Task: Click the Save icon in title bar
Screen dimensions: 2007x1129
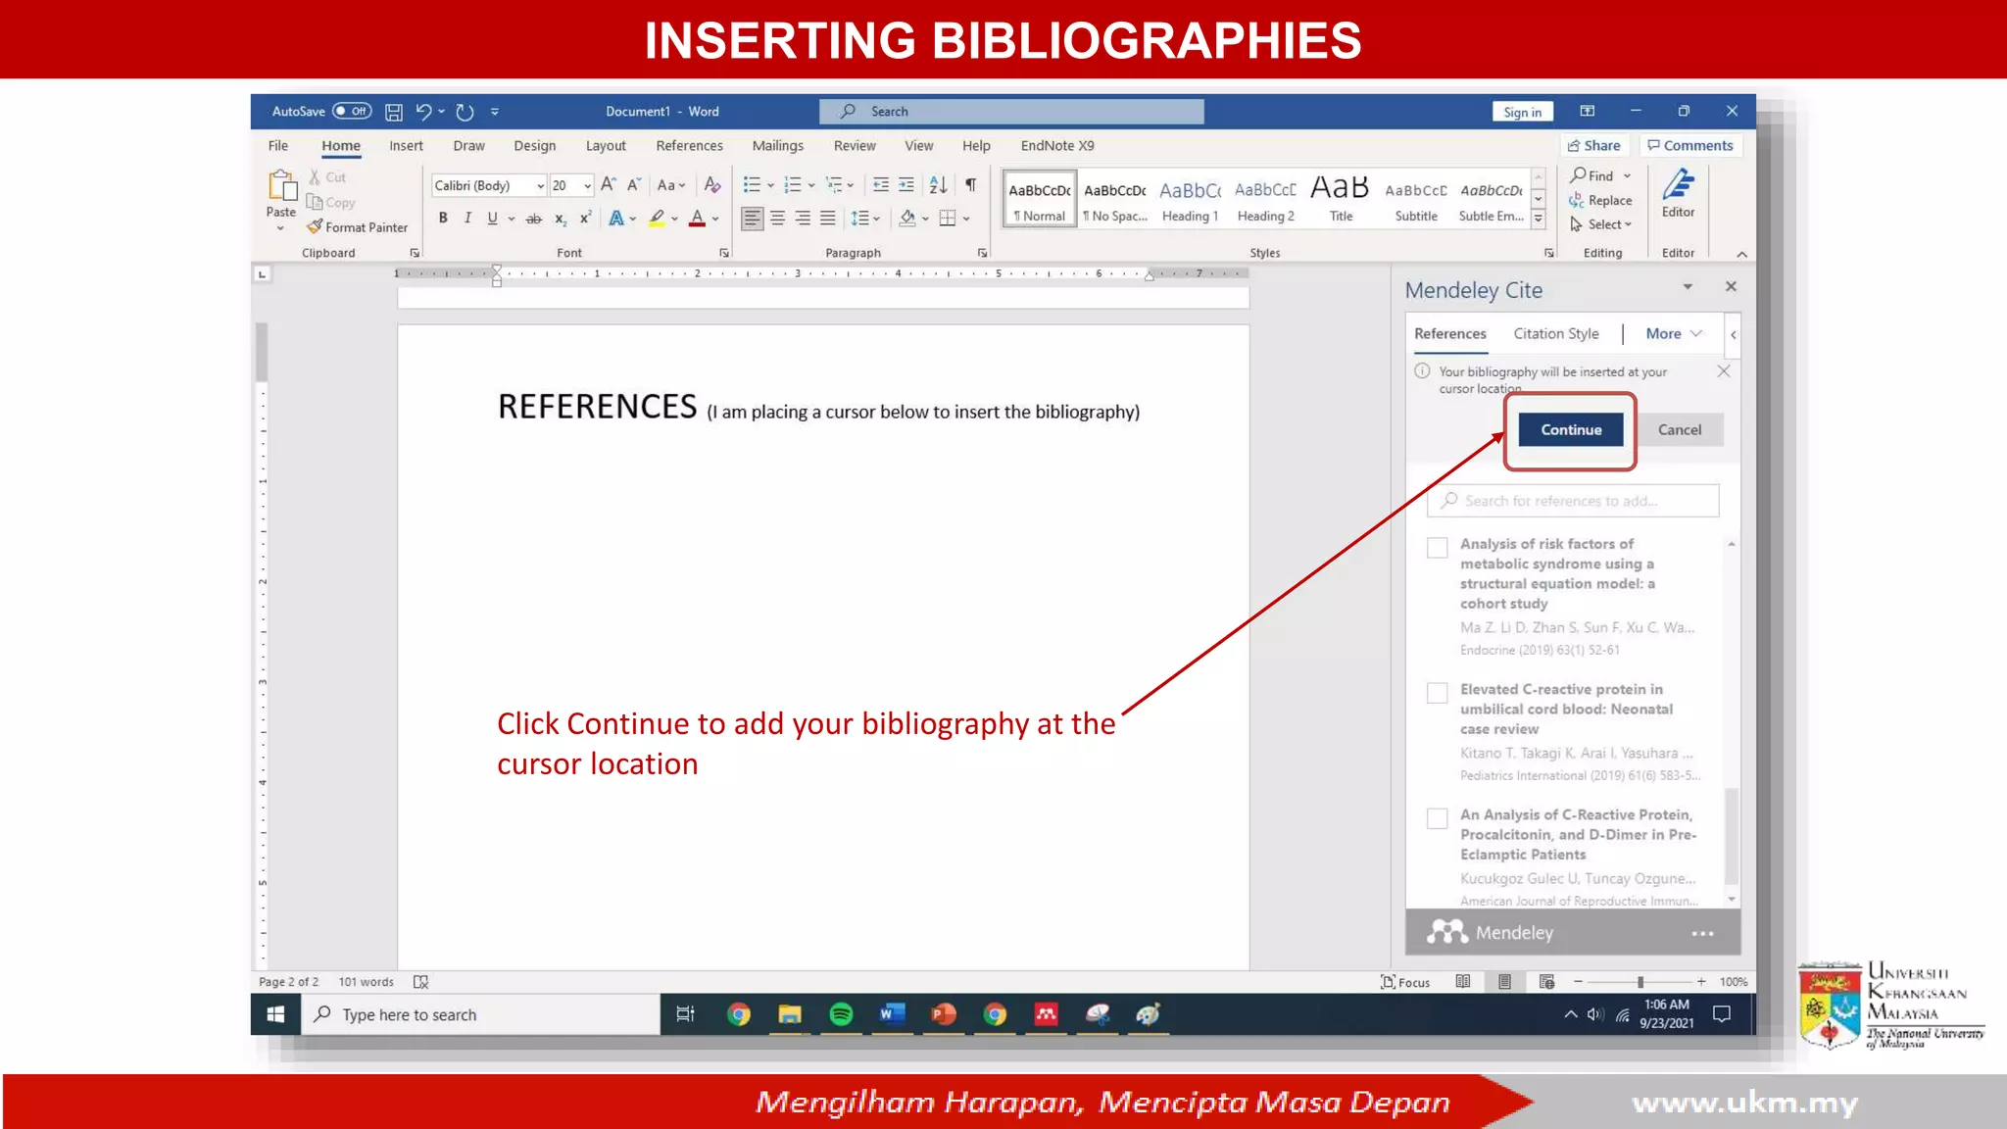Action: tap(393, 112)
